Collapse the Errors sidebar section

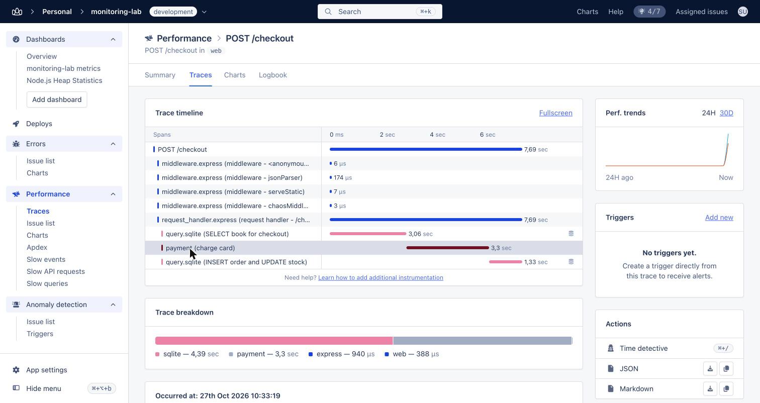[x=113, y=144]
